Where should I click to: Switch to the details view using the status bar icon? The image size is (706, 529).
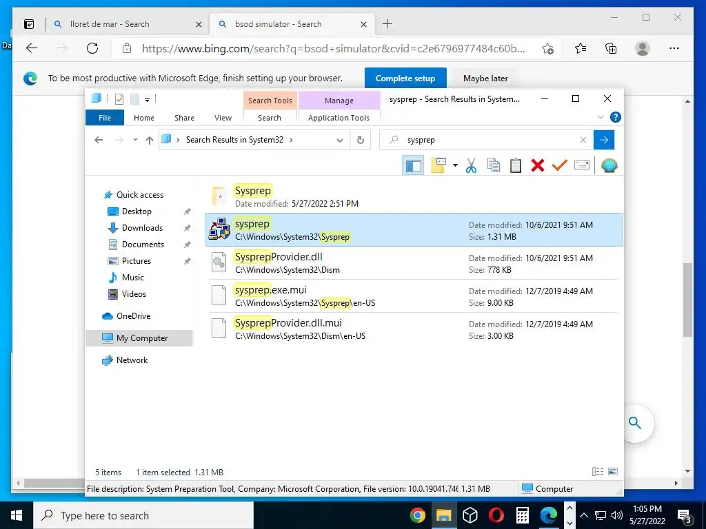click(x=598, y=471)
